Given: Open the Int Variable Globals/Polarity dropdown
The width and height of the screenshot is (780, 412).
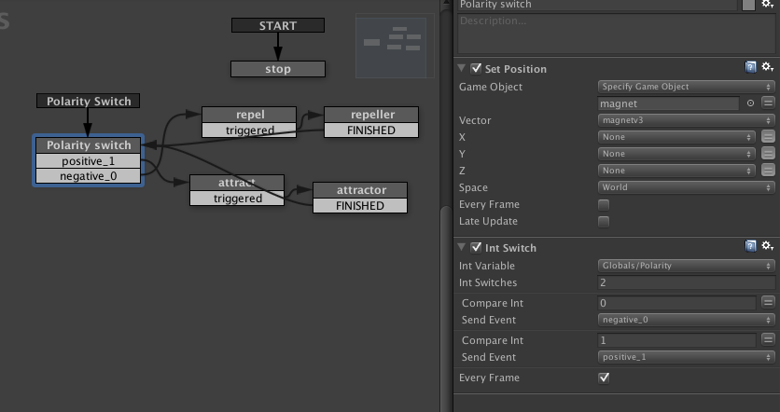Looking at the screenshot, I should pos(686,266).
